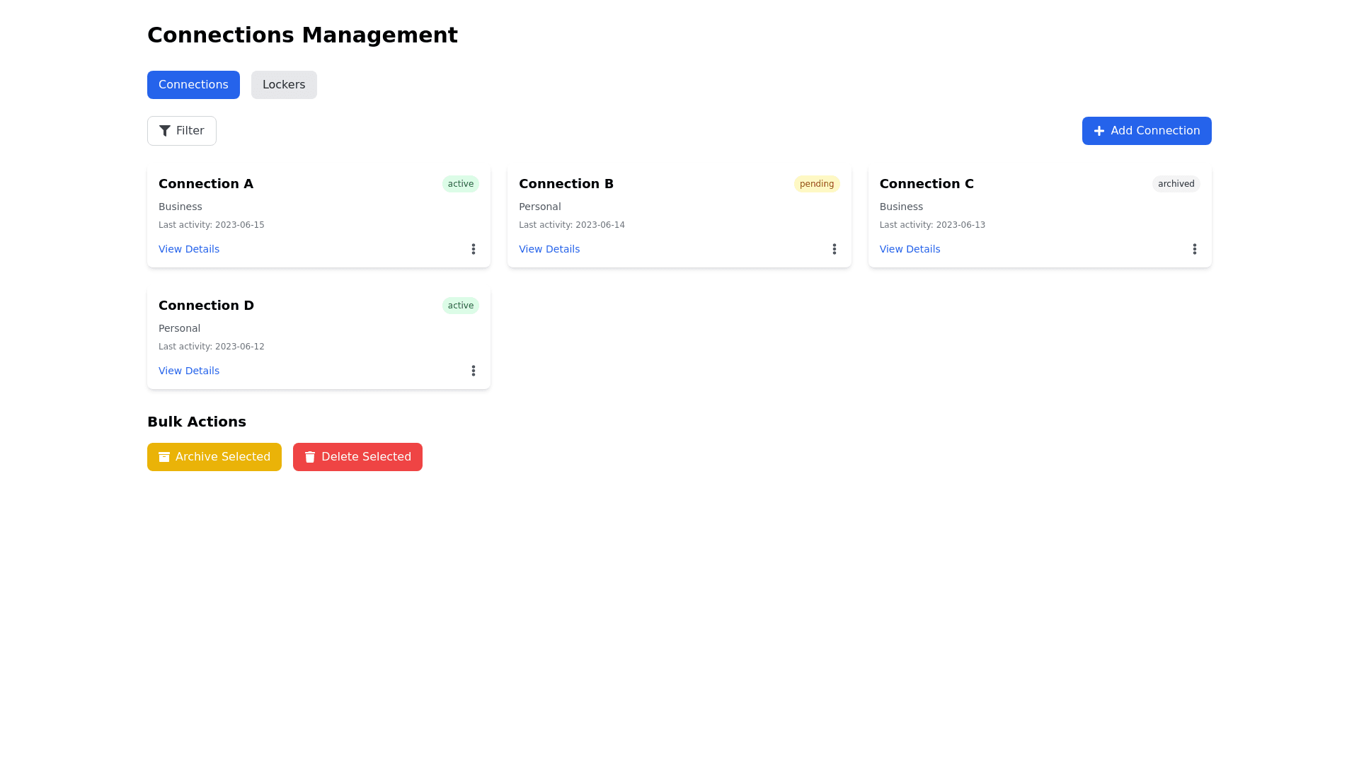
Task: Click Connection A's active badge
Action: click(x=460, y=184)
